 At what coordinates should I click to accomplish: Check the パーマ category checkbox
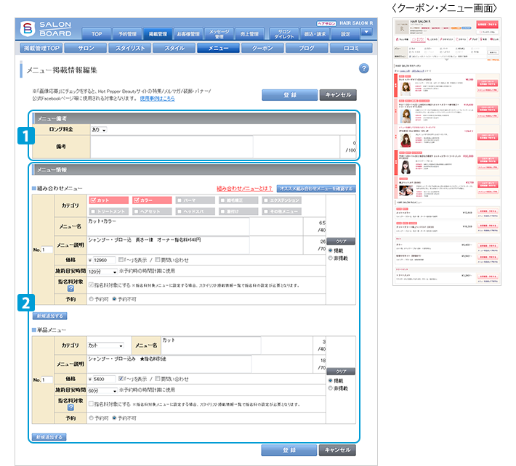180,200
